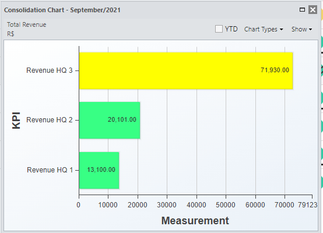Click the Consolidation Chart title bar text
The image size is (323, 233).
tap(62, 10)
